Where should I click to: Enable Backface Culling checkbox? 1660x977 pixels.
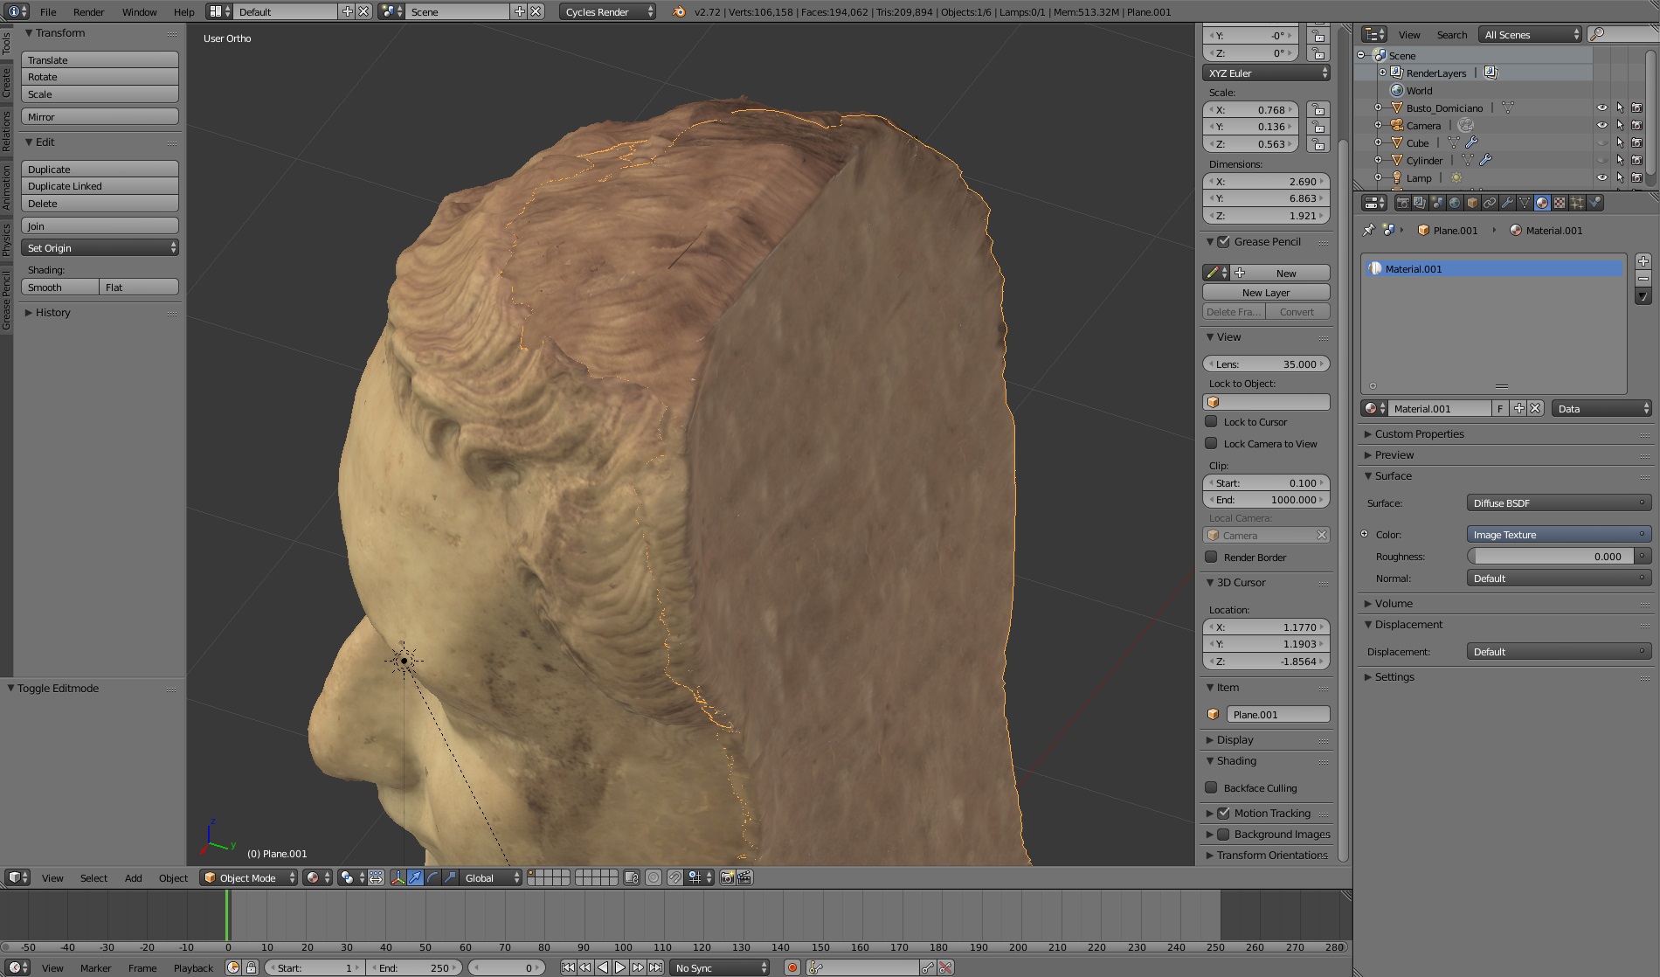pyautogui.click(x=1211, y=787)
